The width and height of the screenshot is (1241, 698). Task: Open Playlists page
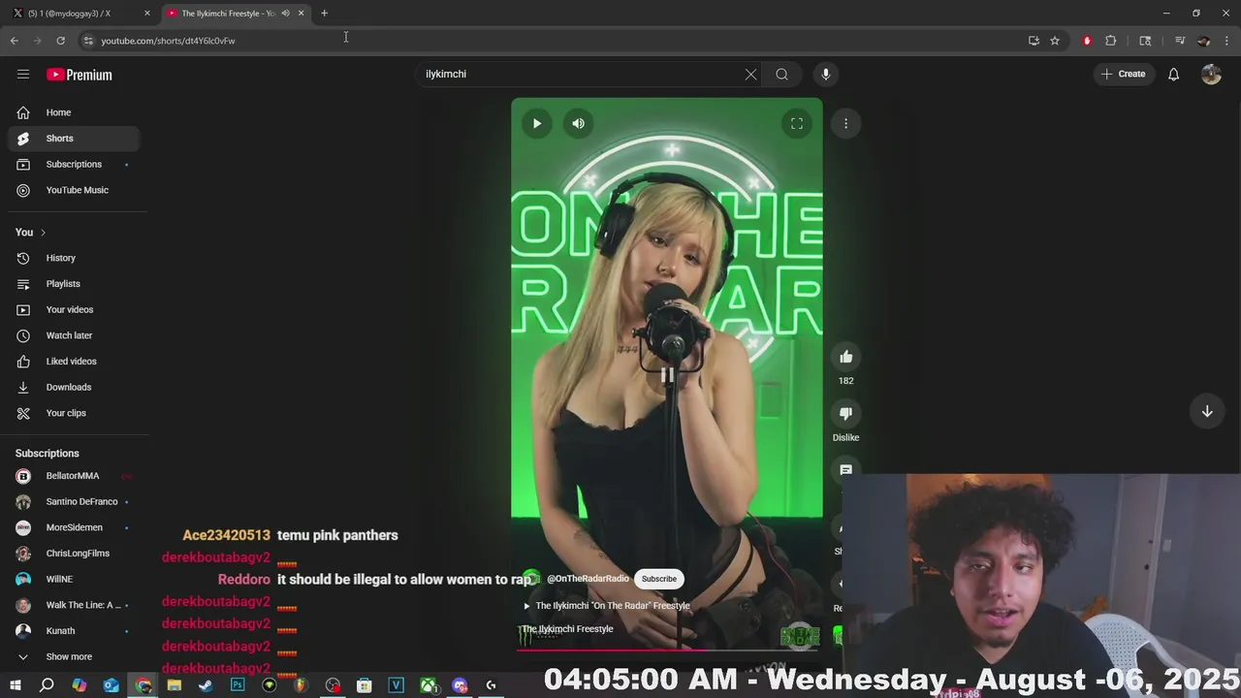[74, 284]
